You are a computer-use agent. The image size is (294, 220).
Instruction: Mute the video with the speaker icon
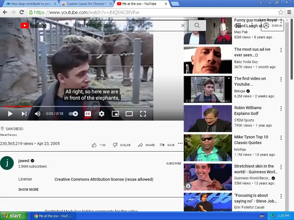tap(38, 114)
